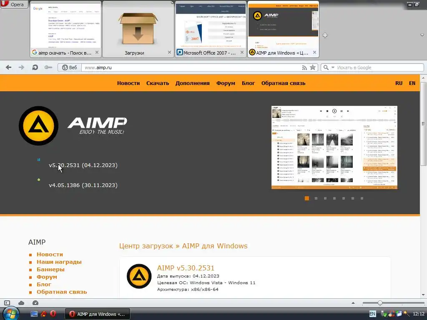This screenshot has height=320, width=427.
Task: Switch site language to RU
Action: click(x=399, y=83)
